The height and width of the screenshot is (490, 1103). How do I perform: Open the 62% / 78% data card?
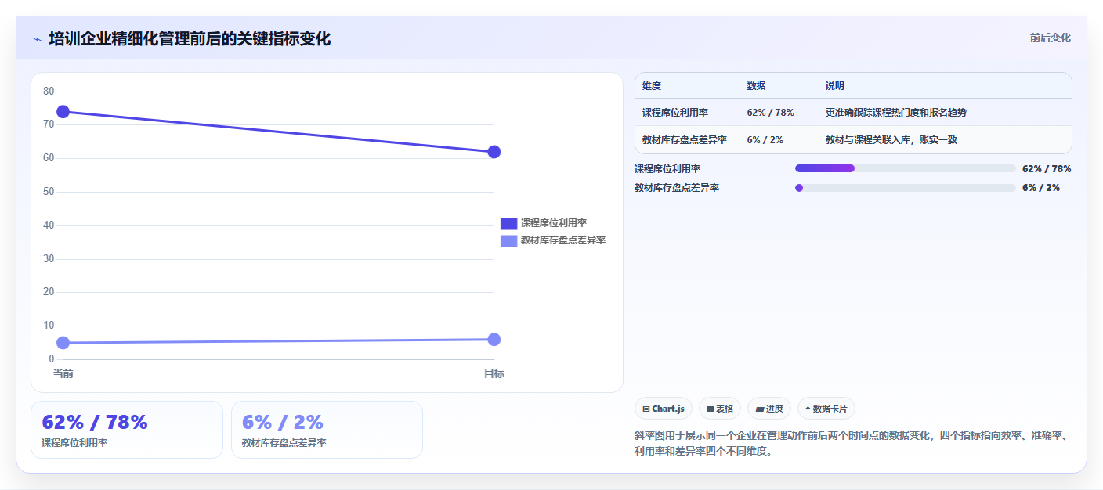127,430
